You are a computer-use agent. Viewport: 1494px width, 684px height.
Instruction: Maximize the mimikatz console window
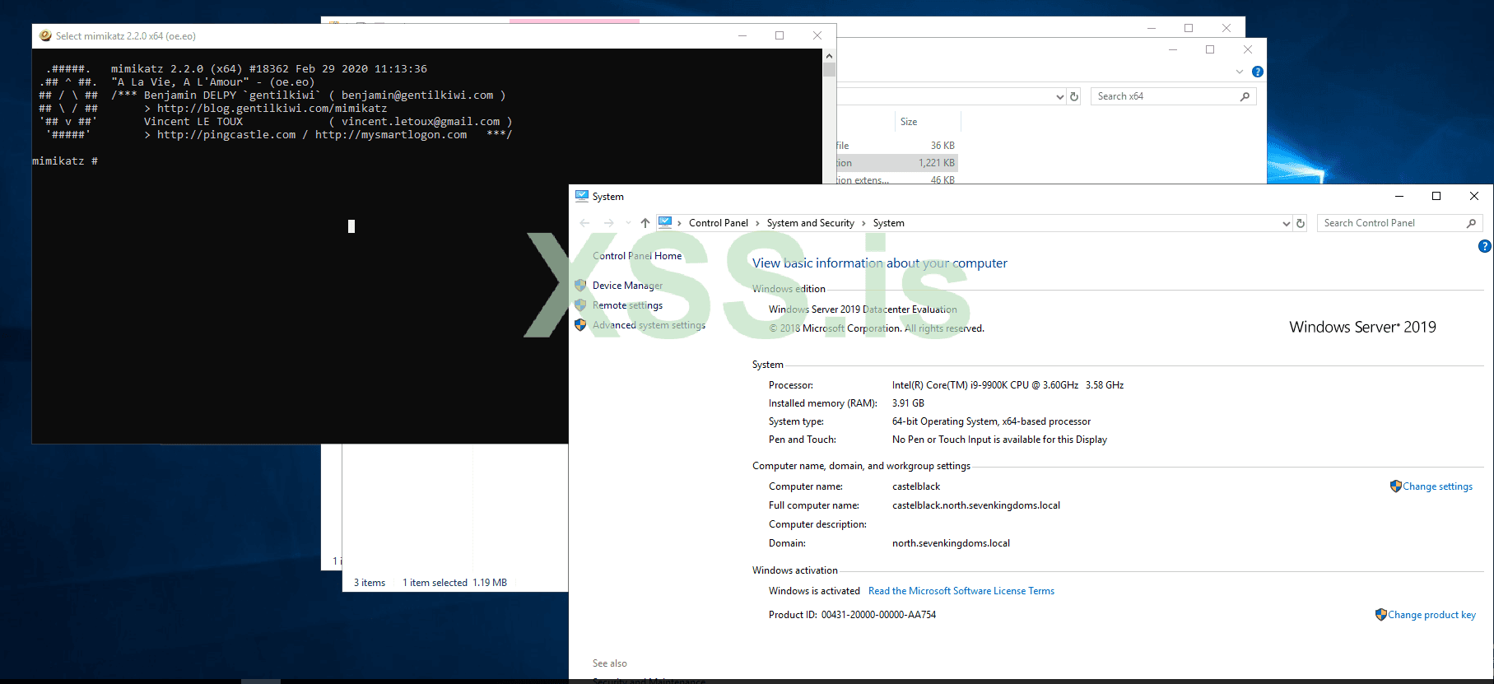(x=780, y=35)
